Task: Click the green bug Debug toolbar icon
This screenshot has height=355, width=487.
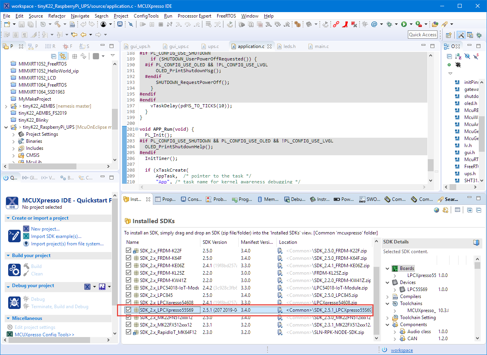Action: tap(389, 24)
